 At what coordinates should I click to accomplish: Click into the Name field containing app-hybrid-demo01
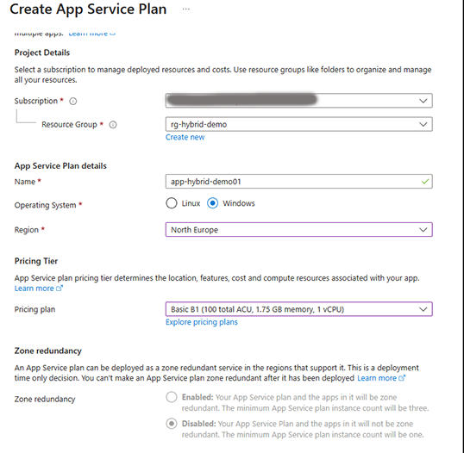pyautogui.click(x=299, y=182)
